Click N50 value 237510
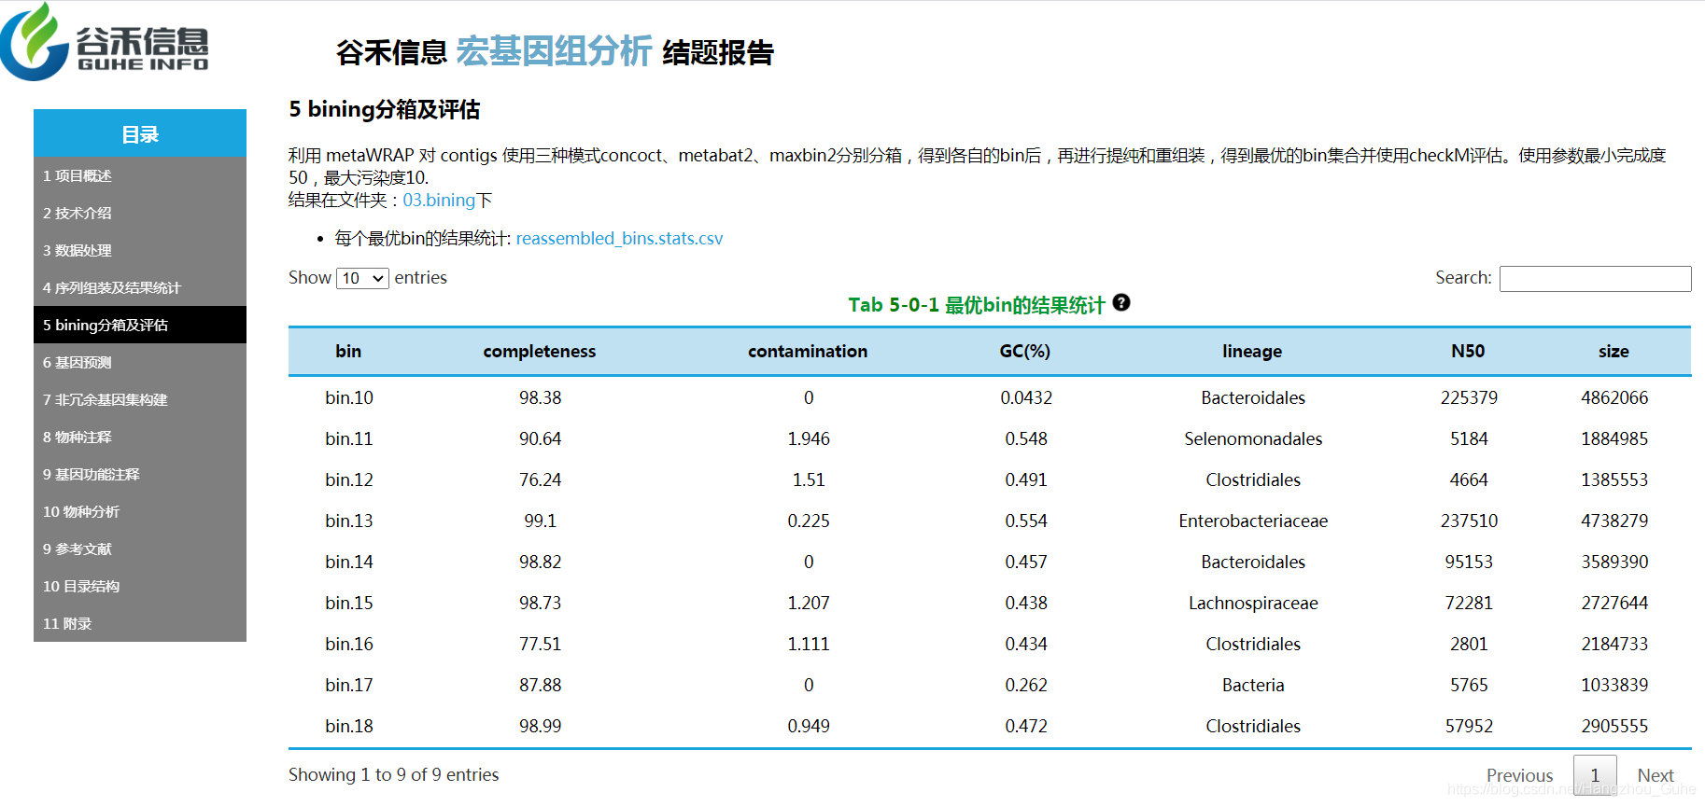1705x806 pixels. pyautogui.click(x=1469, y=521)
